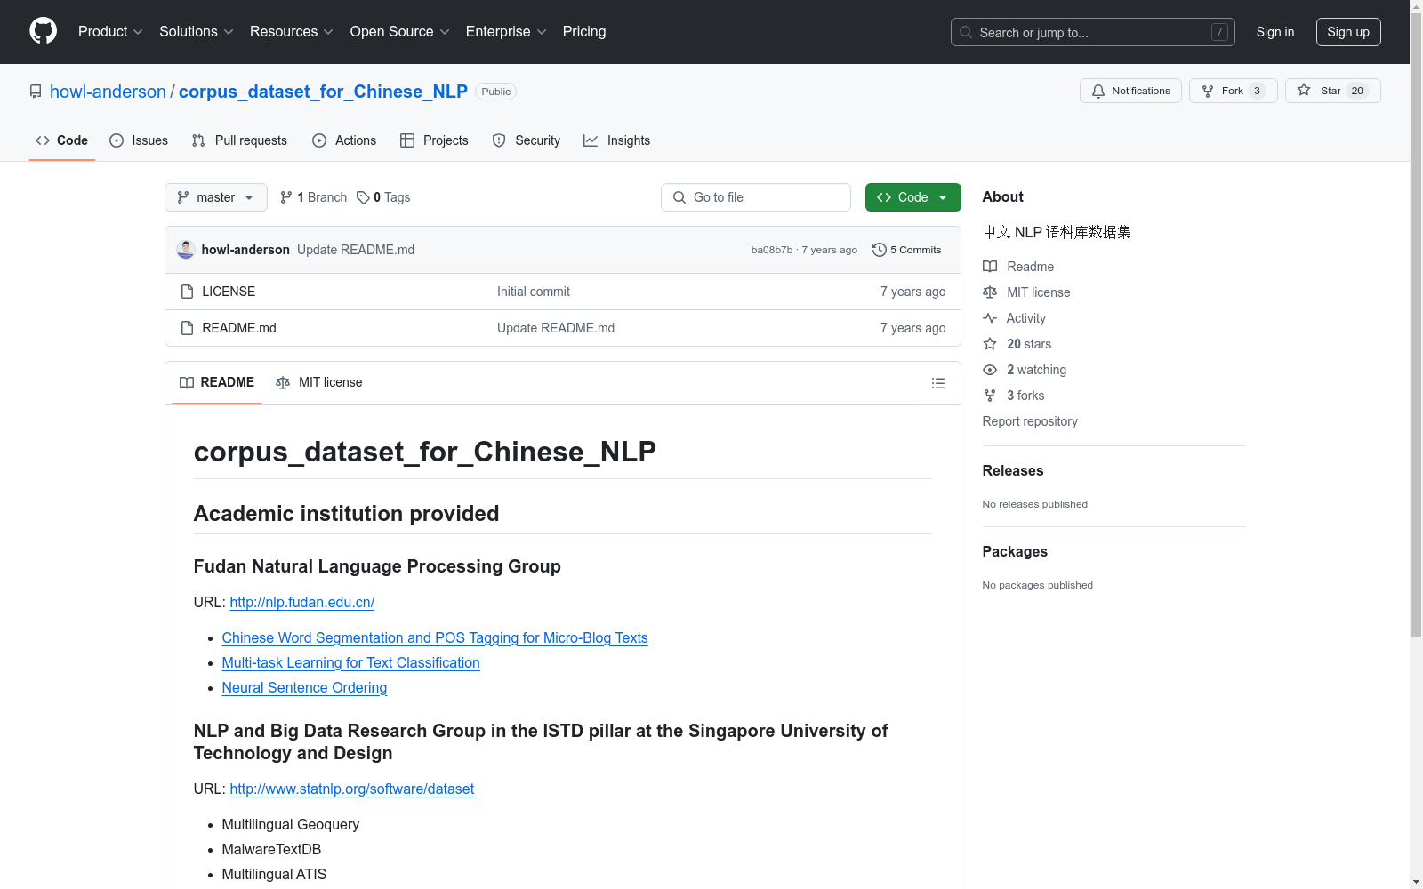
Task: Open the master branch selector dropdown
Action: pos(216,197)
